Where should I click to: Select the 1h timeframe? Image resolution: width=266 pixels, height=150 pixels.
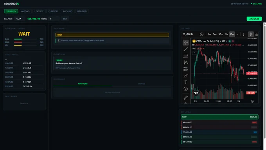pyautogui.click(x=226, y=34)
